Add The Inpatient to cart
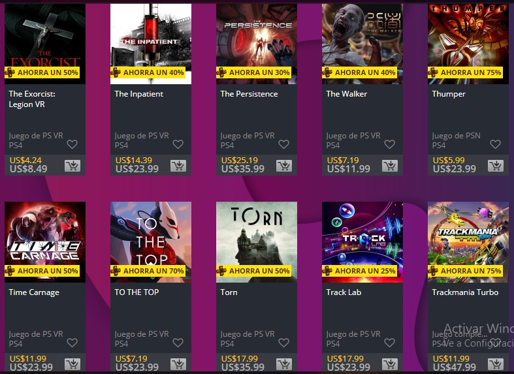 click(x=178, y=166)
